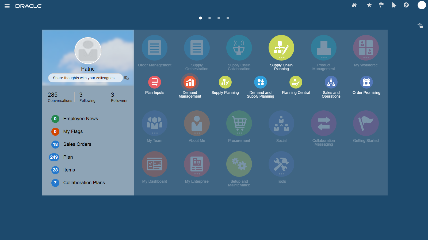Open Collaboration Plans link

(x=84, y=183)
